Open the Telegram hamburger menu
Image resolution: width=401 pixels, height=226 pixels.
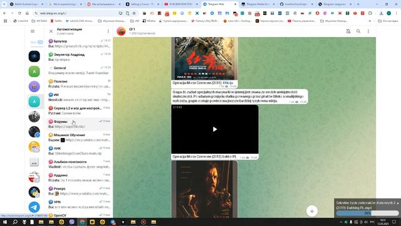point(33,31)
